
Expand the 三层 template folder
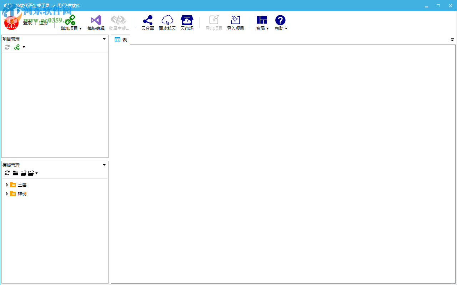[x=7, y=185]
